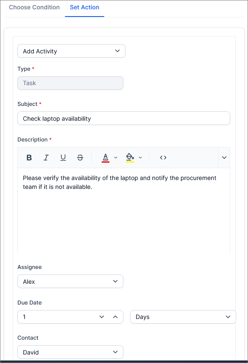Open the Days unit dropdown
Image resolution: width=248 pixels, height=363 pixels.
coord(183,317)
